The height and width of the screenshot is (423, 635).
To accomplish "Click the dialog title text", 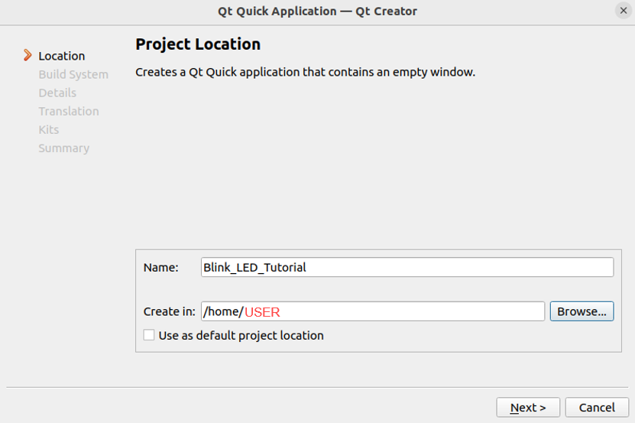I will pyautogui.click(x=317, y=11).
